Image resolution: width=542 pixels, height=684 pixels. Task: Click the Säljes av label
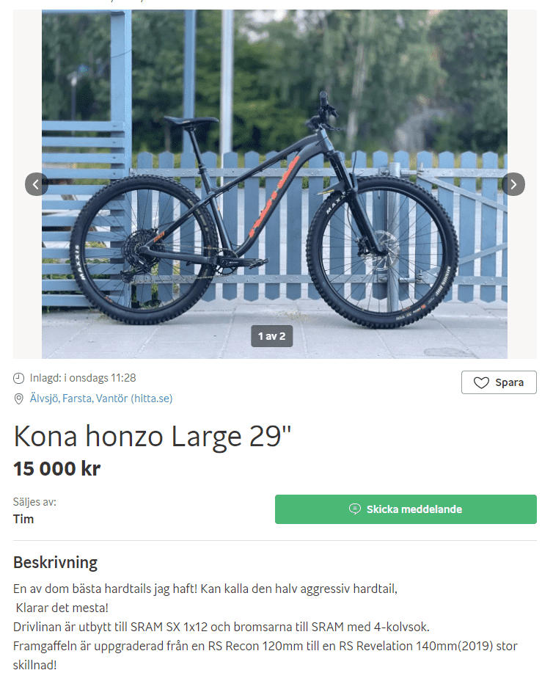pos(34,502)
